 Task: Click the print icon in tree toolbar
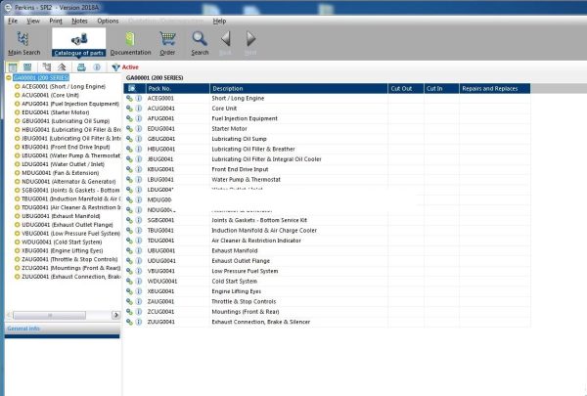coord(81,67)
